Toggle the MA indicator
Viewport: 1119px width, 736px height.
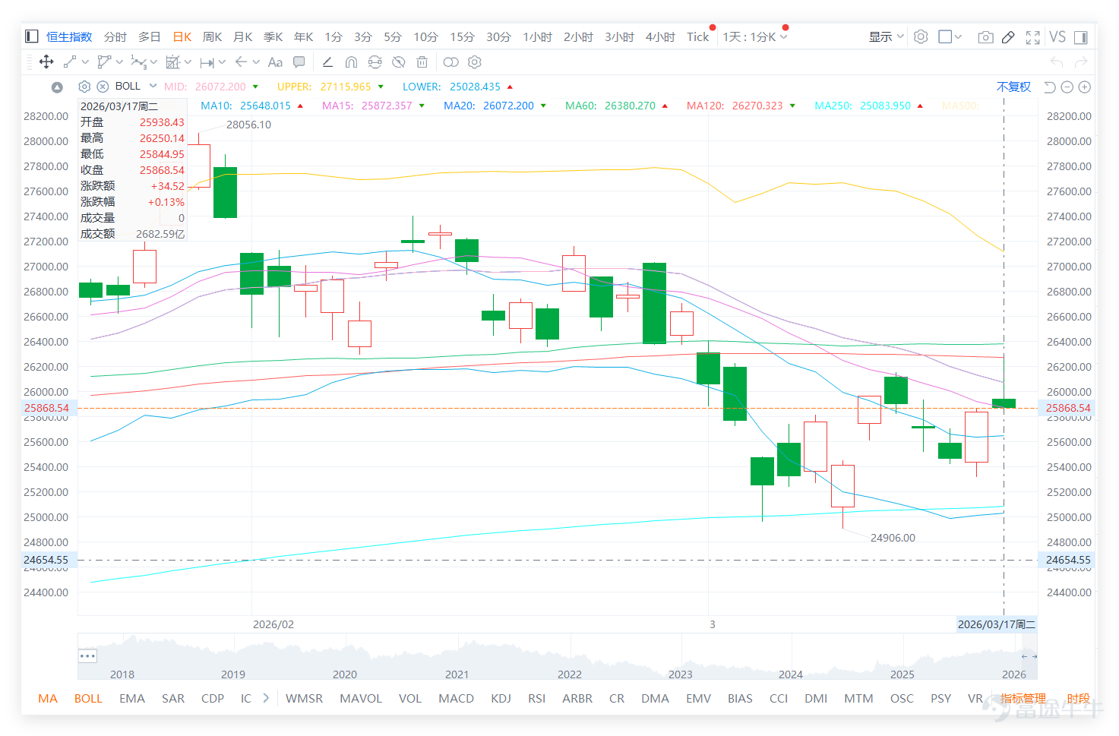pyautogui.click(x=48, y=698)
